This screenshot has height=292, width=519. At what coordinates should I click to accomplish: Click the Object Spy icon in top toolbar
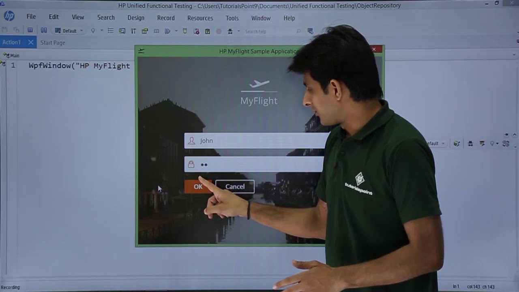pyautogui.click(x=230, y=31)
